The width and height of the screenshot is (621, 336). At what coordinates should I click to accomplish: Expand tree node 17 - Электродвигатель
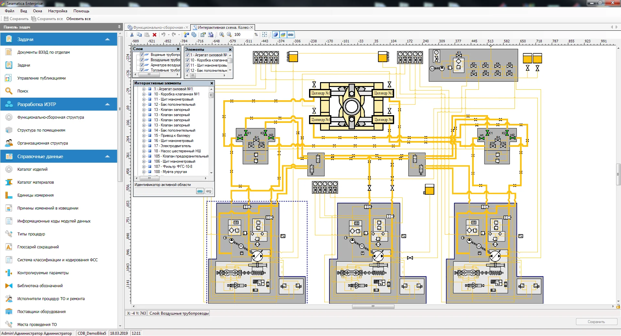tap(144, 146)
